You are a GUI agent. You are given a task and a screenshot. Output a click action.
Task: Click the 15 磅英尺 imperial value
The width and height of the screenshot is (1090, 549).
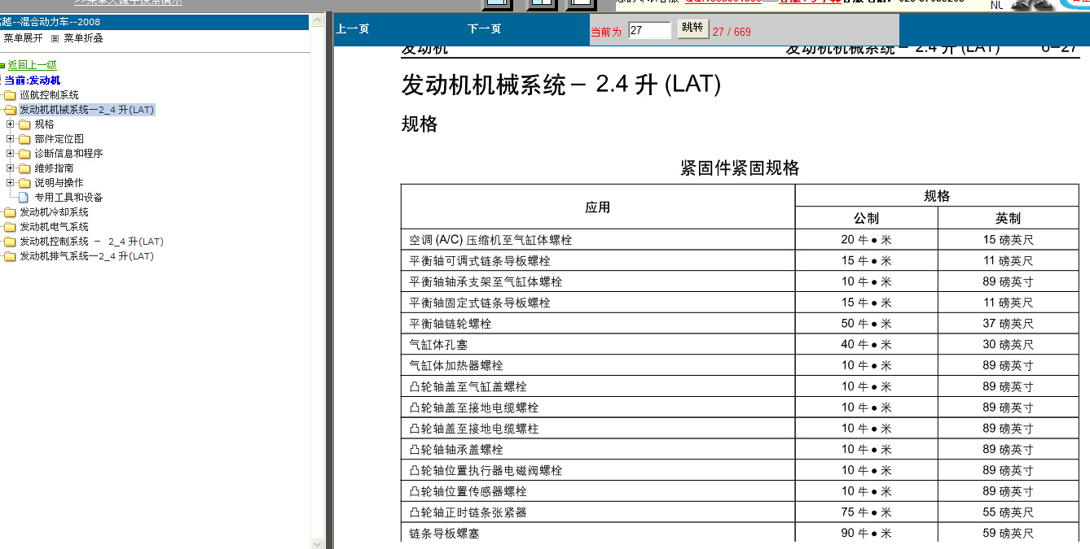pos(1008,240)
